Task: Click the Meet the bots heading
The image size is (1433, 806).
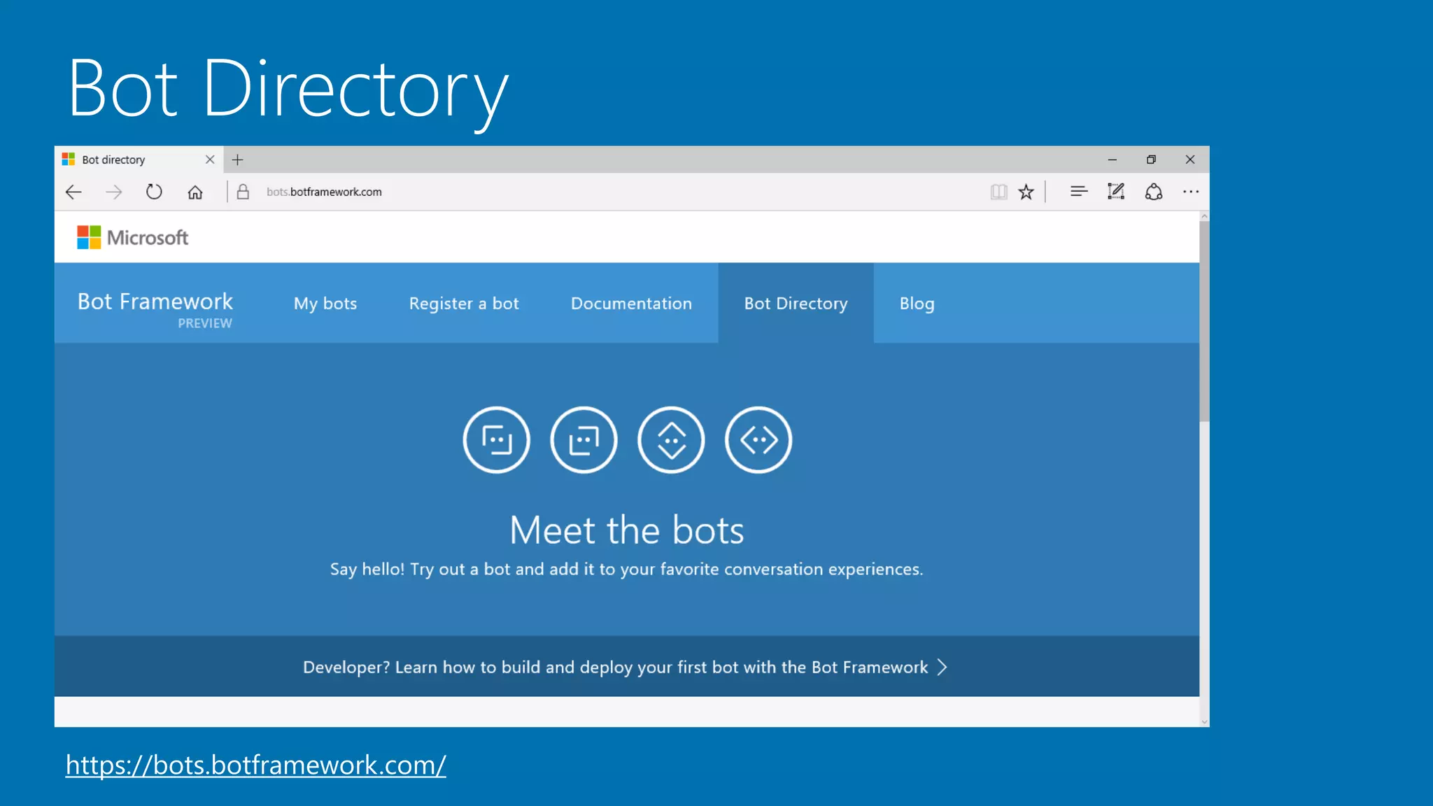Action: coord(627,530)
